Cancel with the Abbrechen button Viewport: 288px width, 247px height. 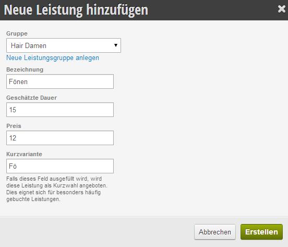[x=215, y=232]
